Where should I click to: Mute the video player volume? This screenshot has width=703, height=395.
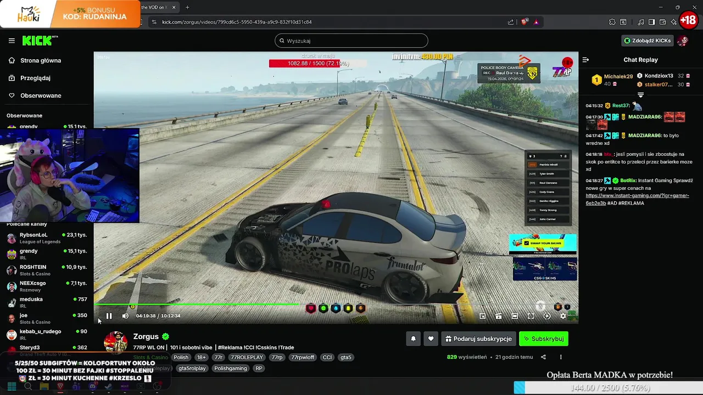125,316
